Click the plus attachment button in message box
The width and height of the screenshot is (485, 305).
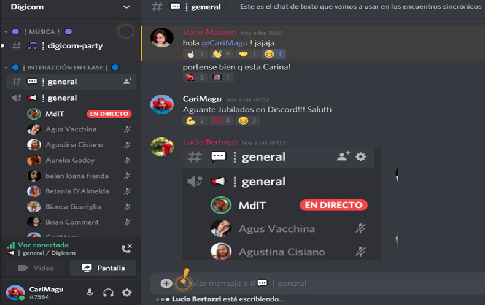166,284
